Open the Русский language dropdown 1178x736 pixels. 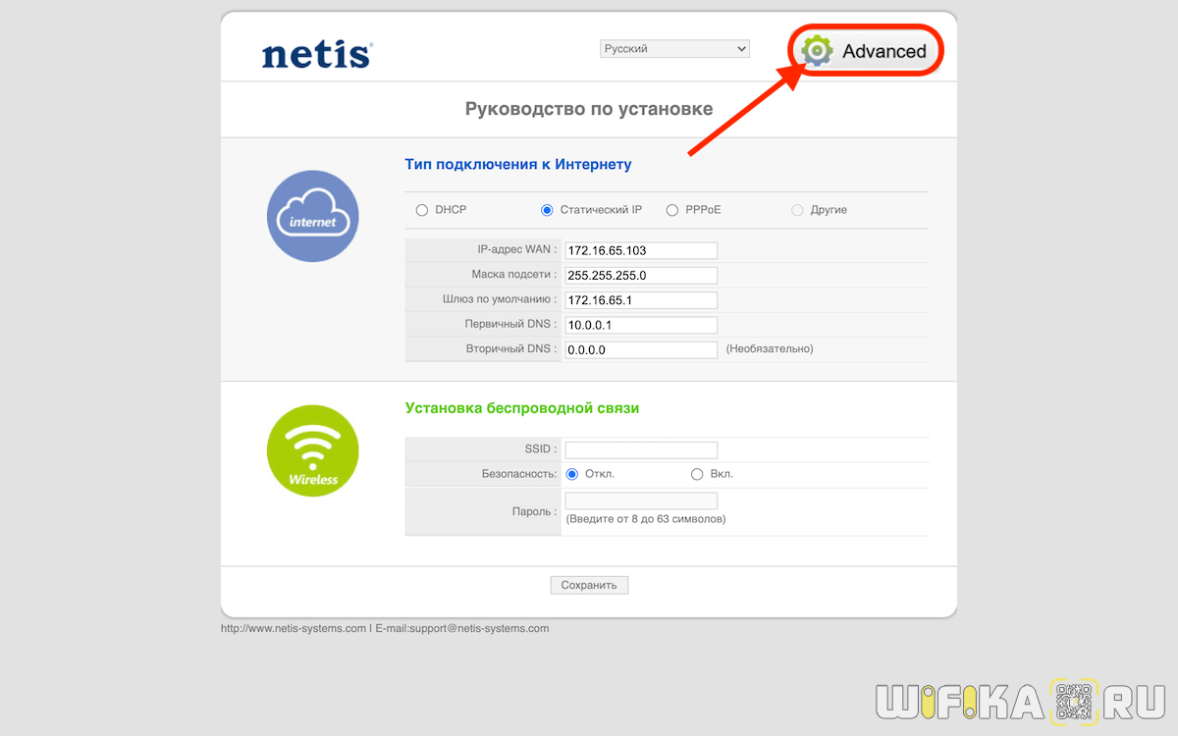pyautogui.click(x=674, y=49)
